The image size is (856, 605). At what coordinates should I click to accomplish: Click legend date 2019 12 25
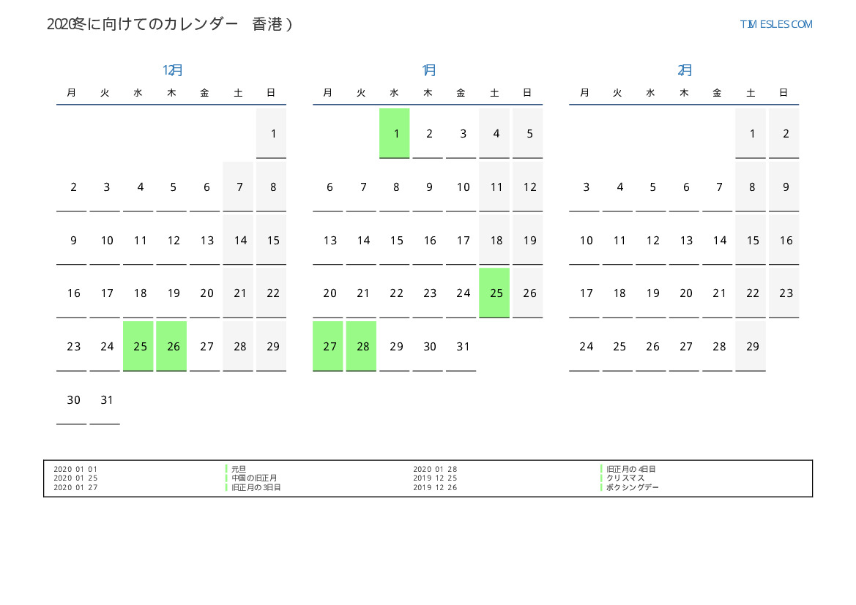click(x=435, y=478)
